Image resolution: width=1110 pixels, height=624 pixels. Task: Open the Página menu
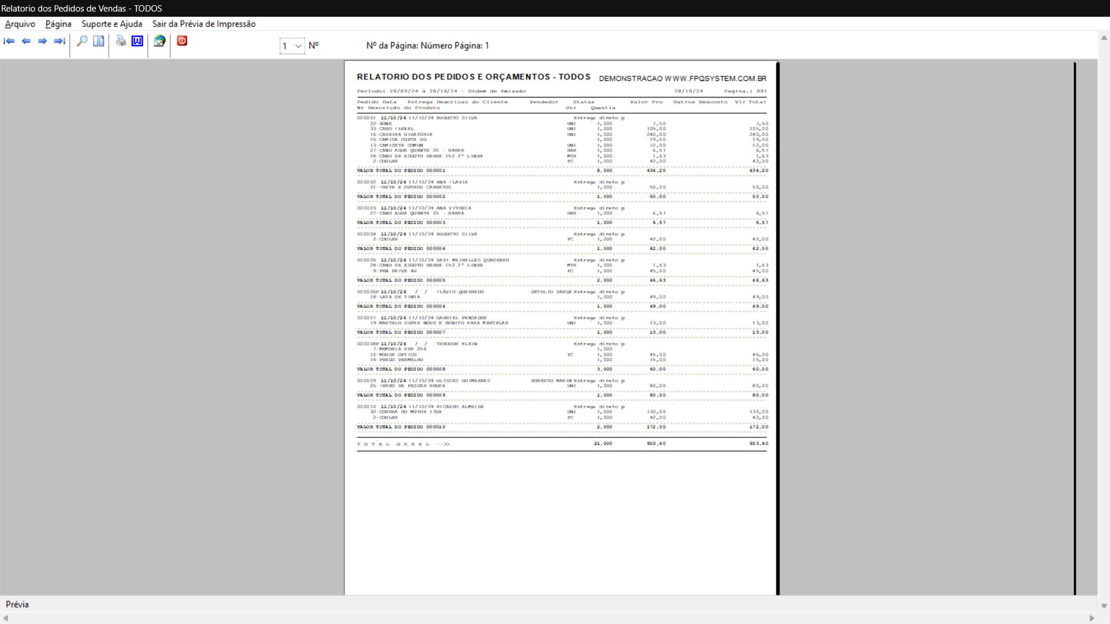[x=58, y=24]
